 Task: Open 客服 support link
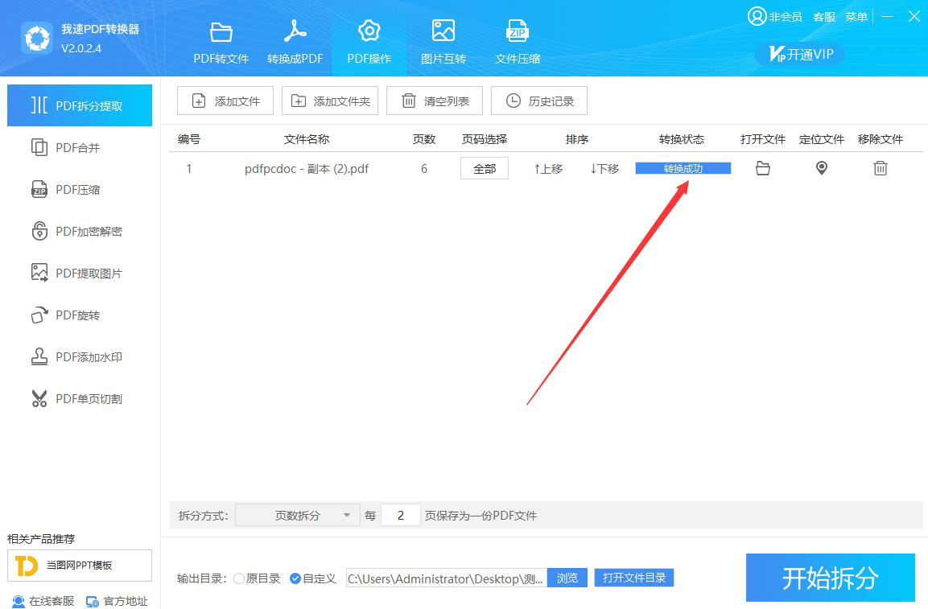(x=824, y=17)
